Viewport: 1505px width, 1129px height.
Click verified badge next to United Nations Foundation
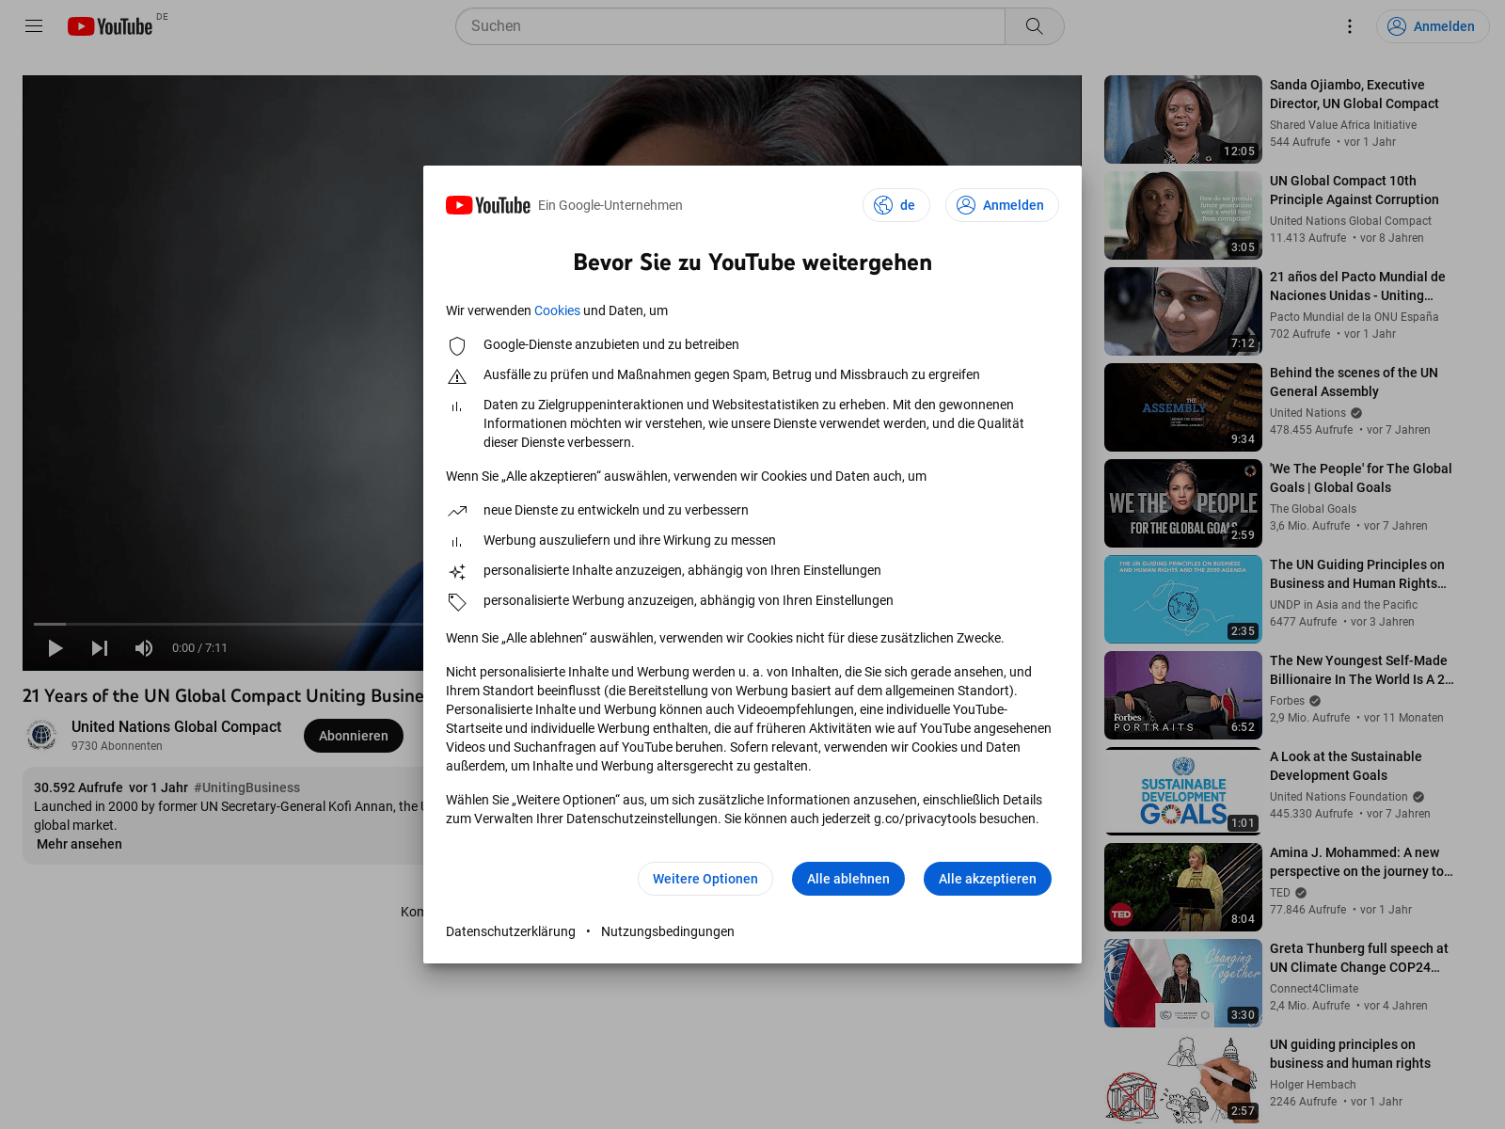[x=1418, y=797]
